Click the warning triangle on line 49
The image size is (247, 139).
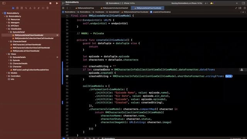(242, 69)
